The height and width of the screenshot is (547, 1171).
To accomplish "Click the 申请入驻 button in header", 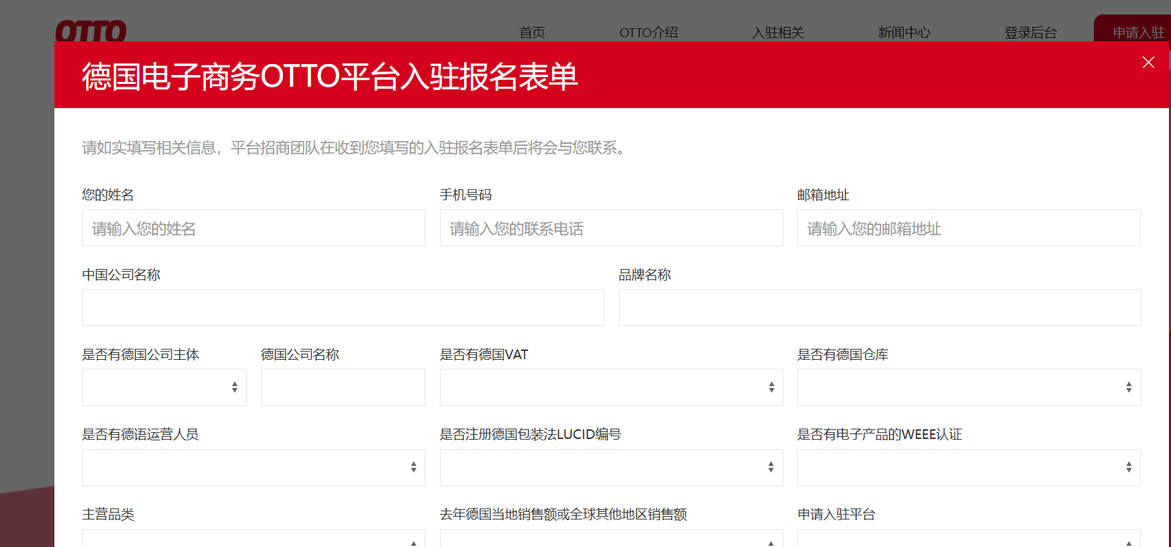I will [1132, 28].
